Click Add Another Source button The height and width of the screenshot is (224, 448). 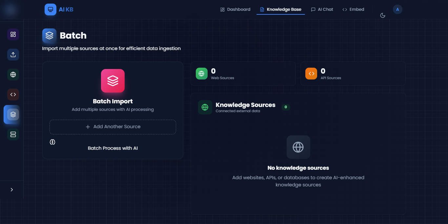[x=113, y=127]
